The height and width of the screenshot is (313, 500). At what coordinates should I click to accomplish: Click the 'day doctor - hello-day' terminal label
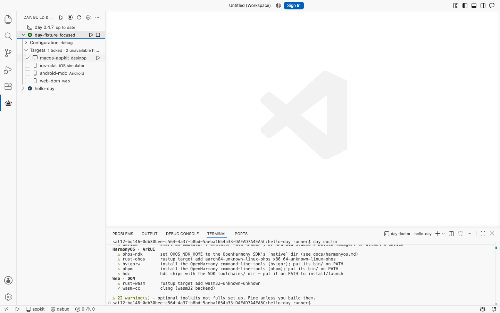click(408, 234)
